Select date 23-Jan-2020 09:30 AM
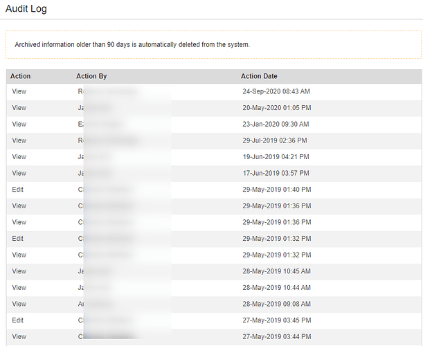This screenshot has width=423, height=346. [x=276, y=125]
